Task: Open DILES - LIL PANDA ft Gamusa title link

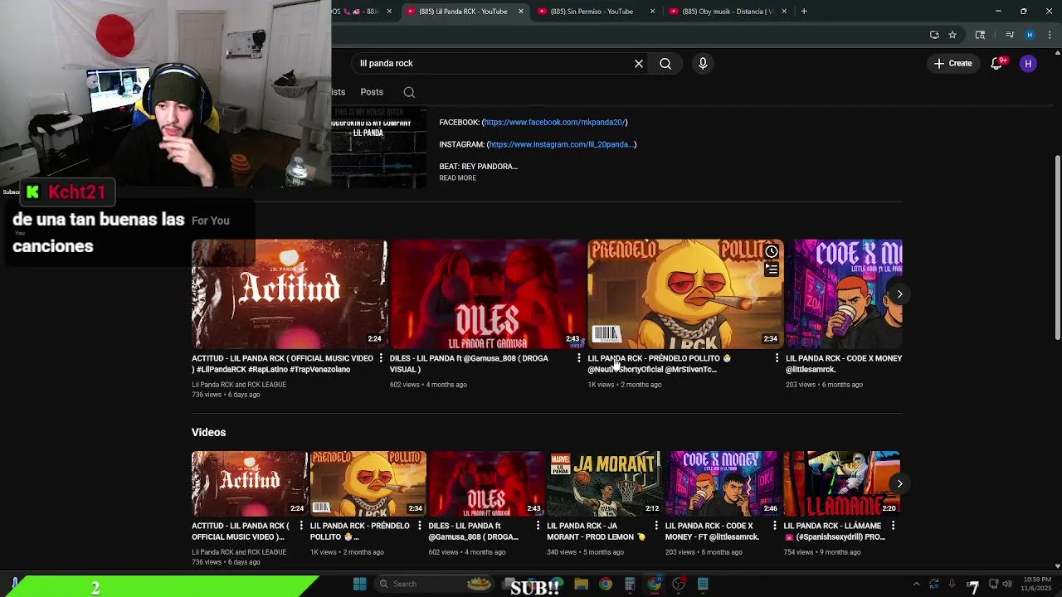Action: (x=469, y=364)
